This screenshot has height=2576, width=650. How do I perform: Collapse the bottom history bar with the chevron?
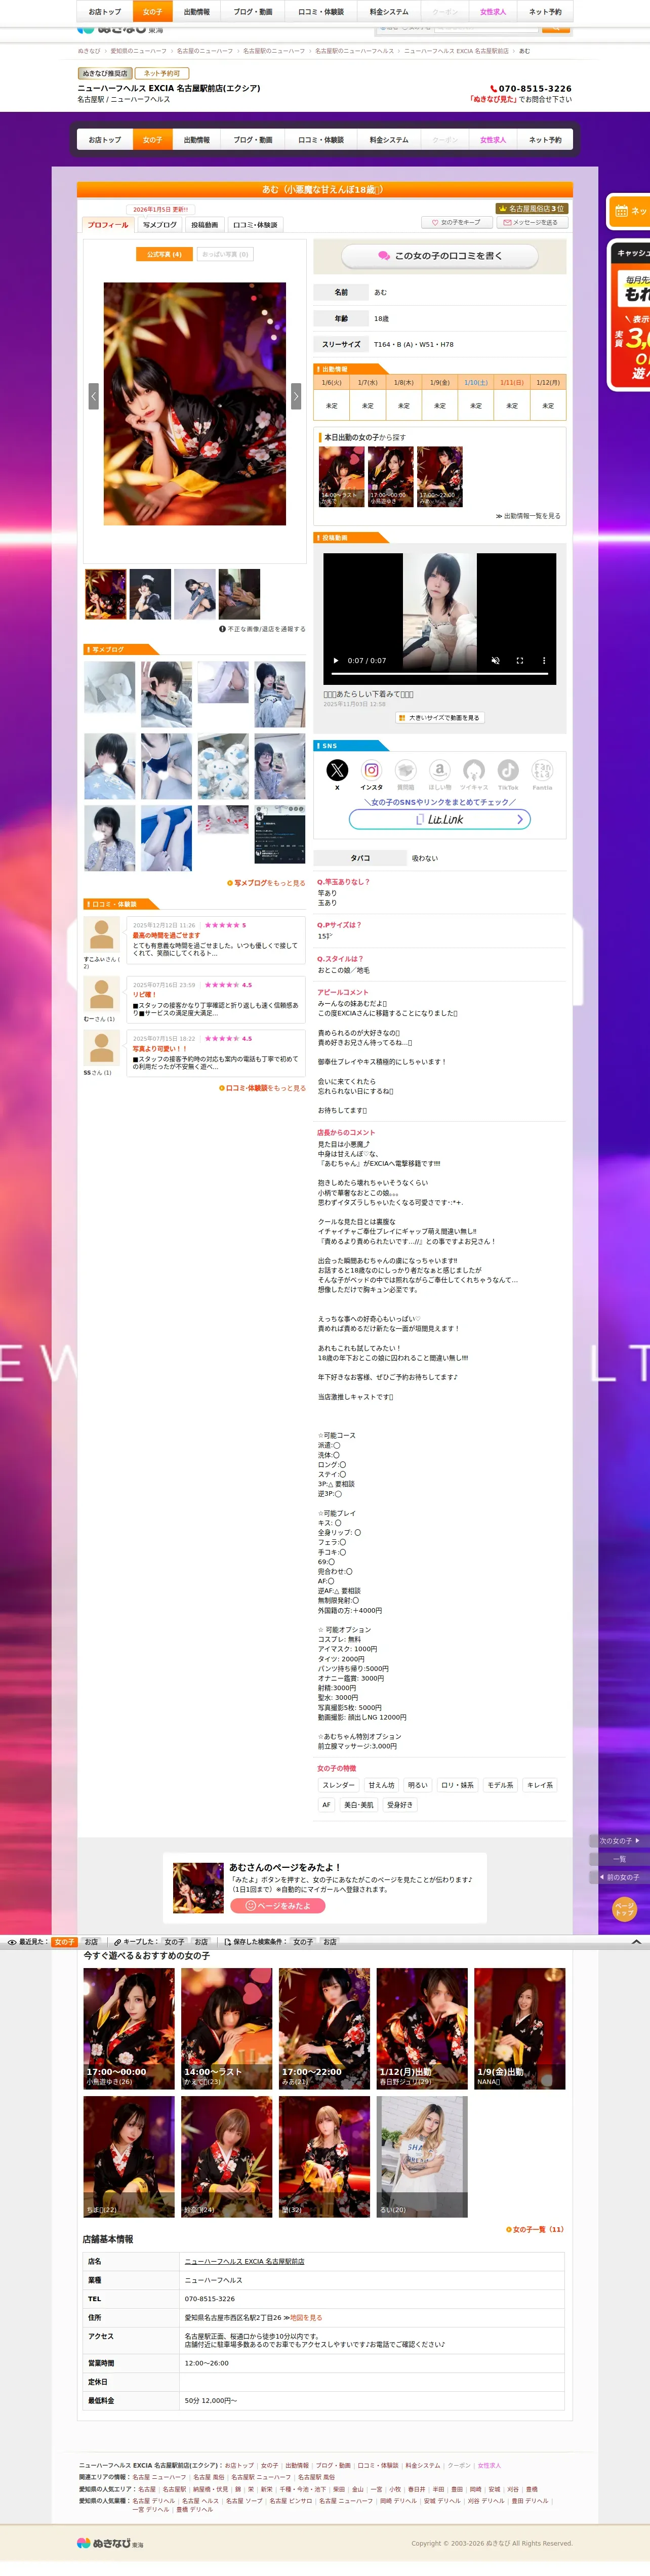(636, 1942)
